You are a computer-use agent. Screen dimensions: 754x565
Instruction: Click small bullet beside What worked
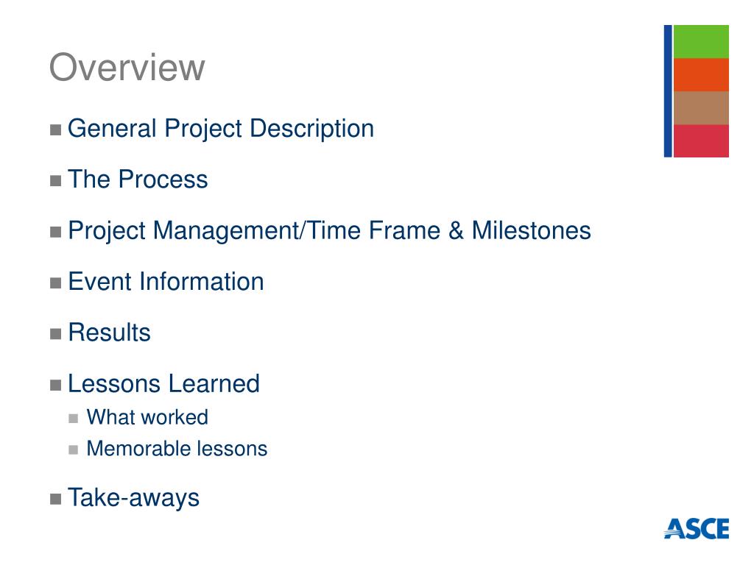click(73, 419)
